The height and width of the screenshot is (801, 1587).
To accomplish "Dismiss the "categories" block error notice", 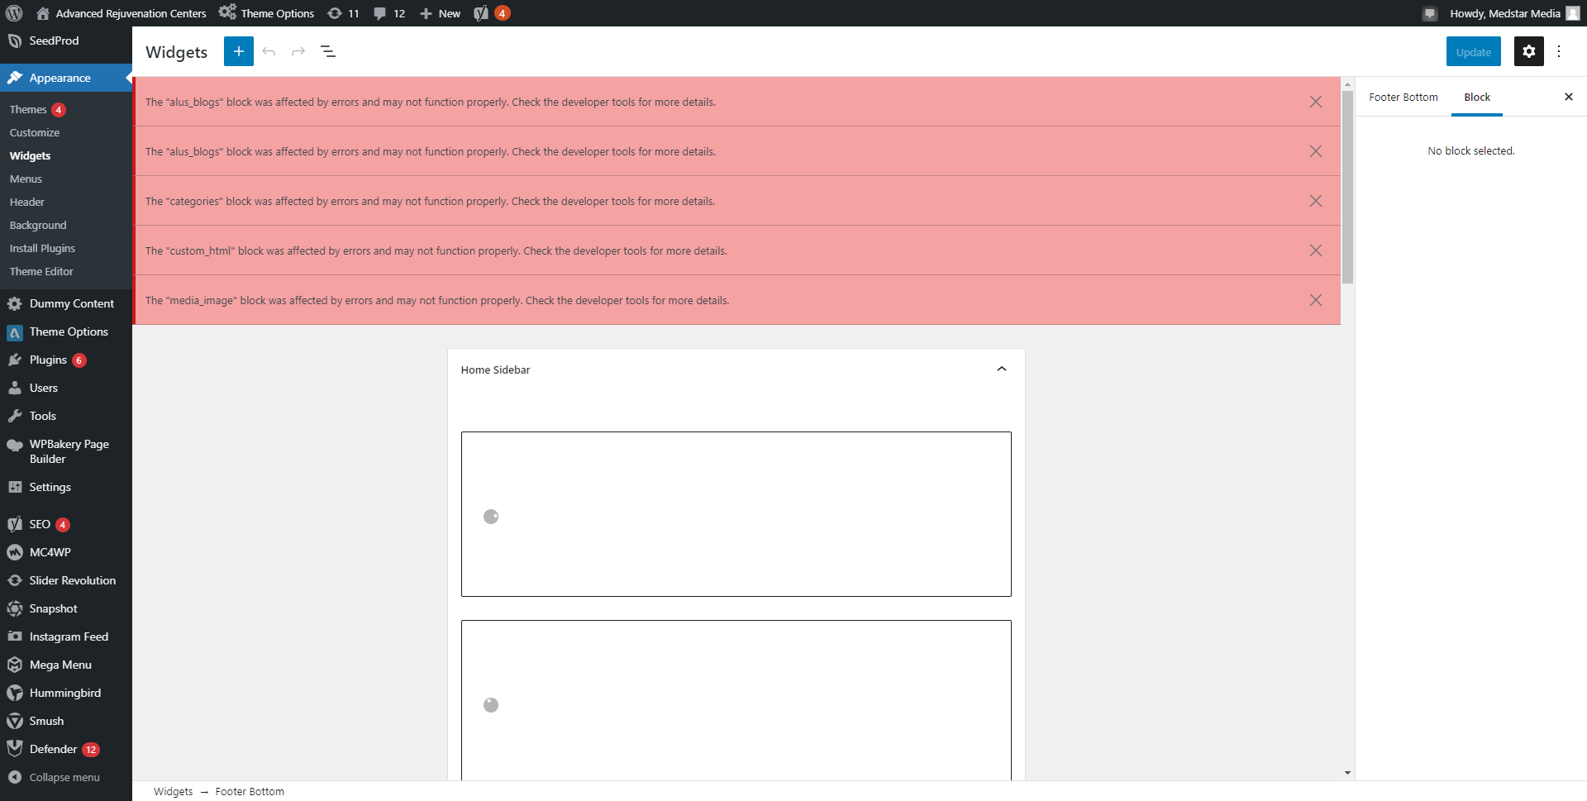I will (1316, 201).
